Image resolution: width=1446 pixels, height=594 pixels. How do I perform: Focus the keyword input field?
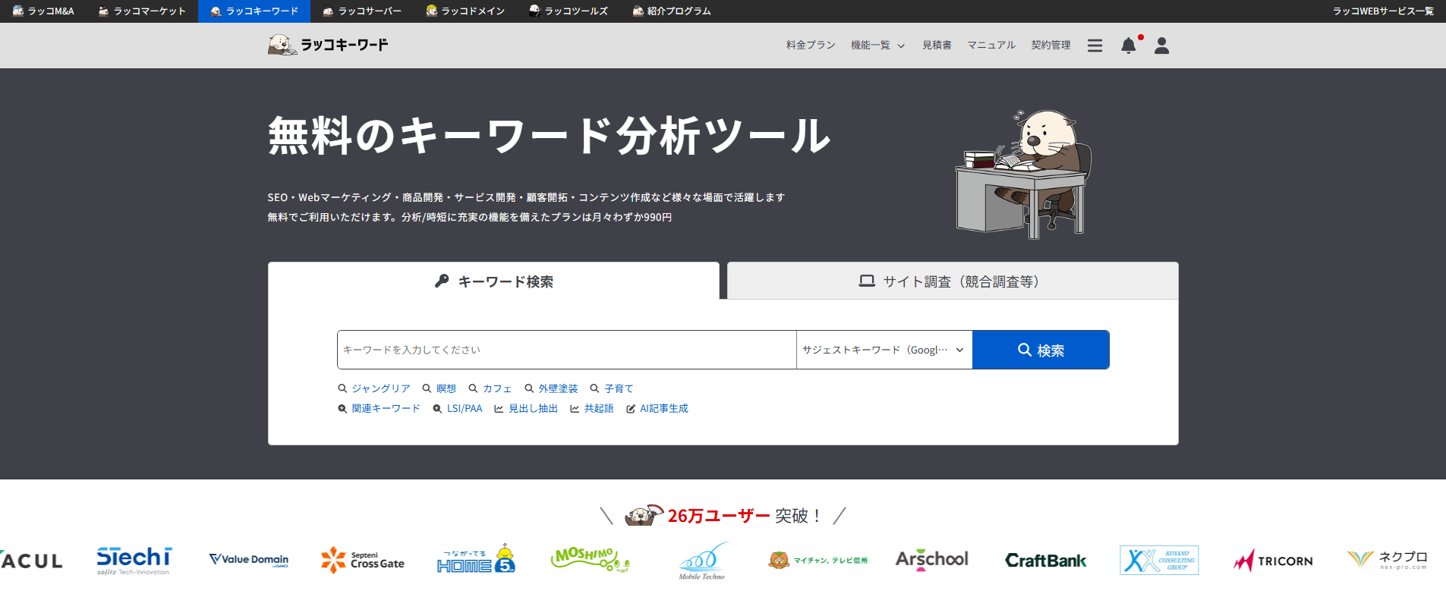pos(566,350)
